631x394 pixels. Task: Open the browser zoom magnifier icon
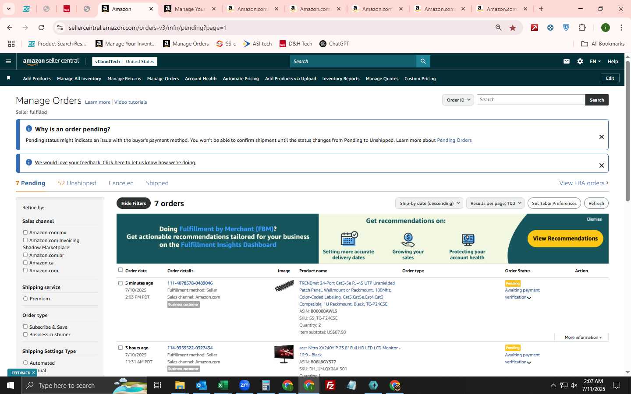tap(499, 28)
